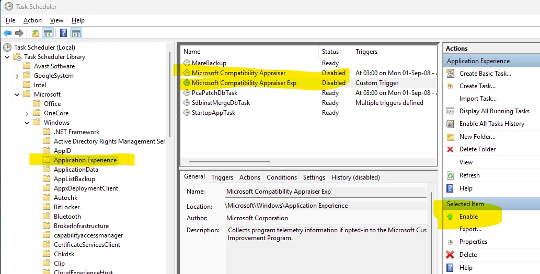The height and width of the screenshot is (274, 540).
Task: Select the Intel folder
Action: point(40,85)
